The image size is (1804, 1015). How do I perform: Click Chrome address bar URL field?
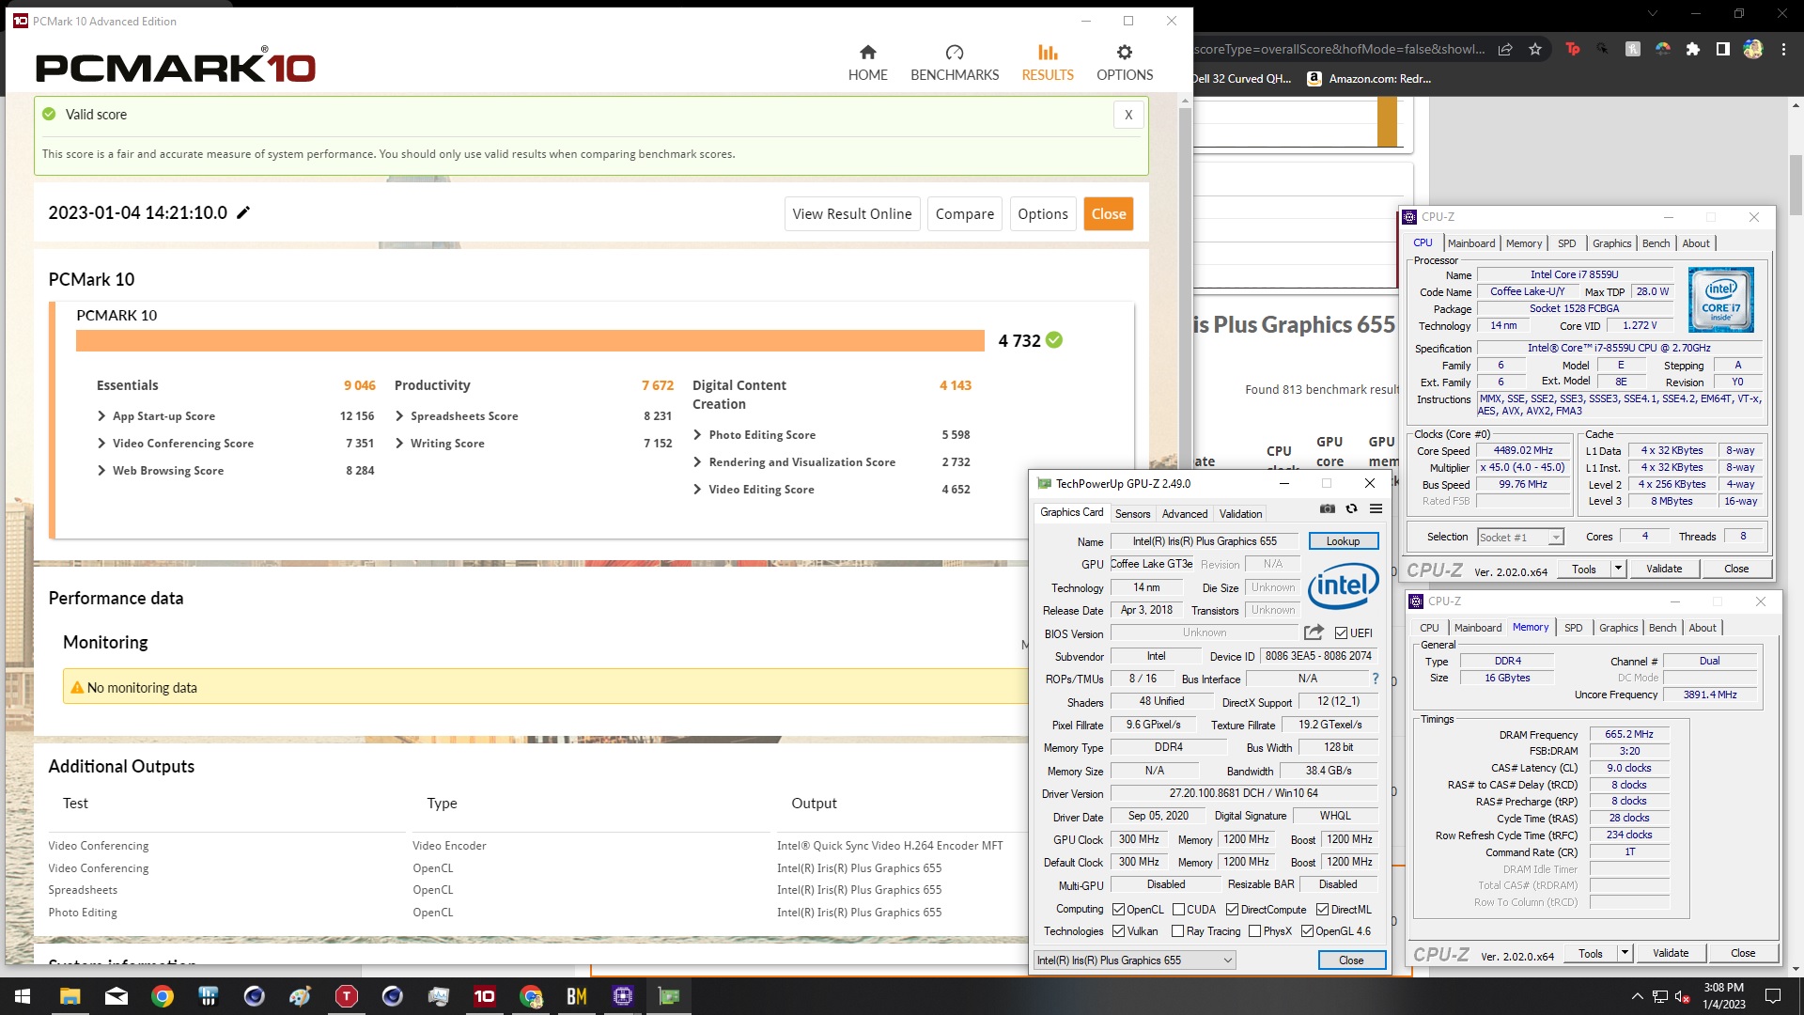coord(1340,49)
